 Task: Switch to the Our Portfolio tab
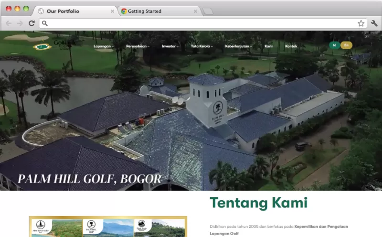75,11
